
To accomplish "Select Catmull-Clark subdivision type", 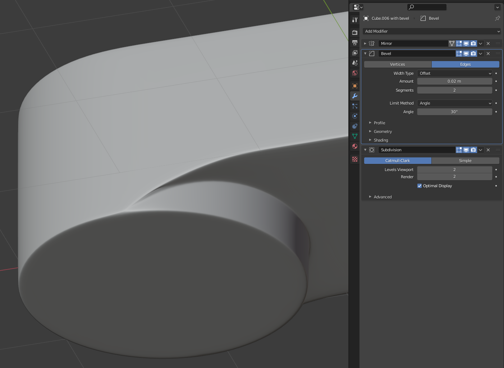I will click(398, 161).
